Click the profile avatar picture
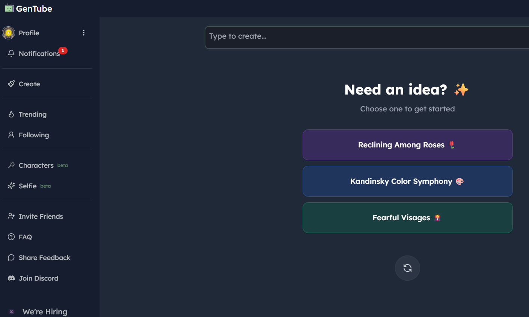529x317 pixels. (9, 33)
